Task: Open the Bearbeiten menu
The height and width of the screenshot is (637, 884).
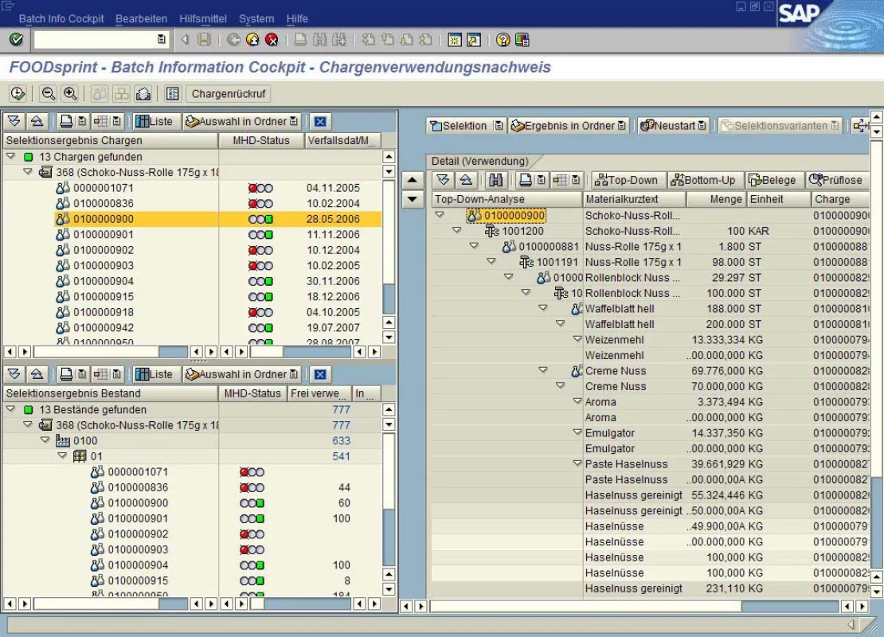Action: 141,18
